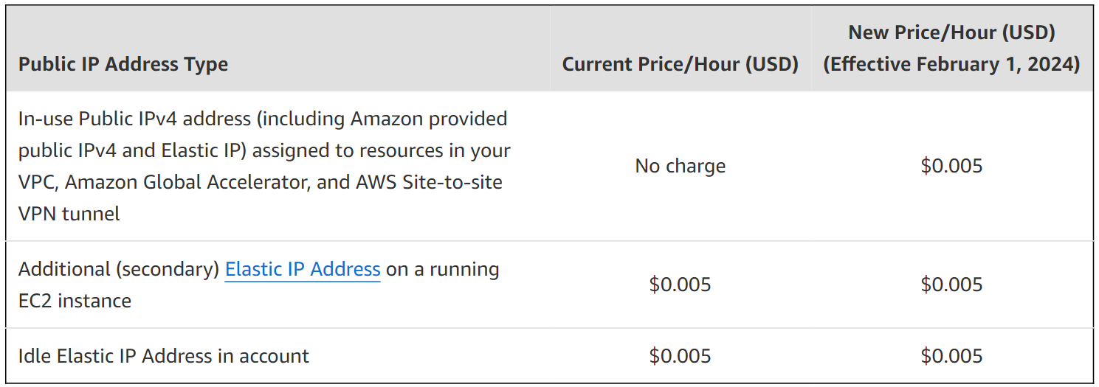Screen dimensions: 1099x387
Task: Open the Elastic IP Address link
Action: (x=303, y=270)
